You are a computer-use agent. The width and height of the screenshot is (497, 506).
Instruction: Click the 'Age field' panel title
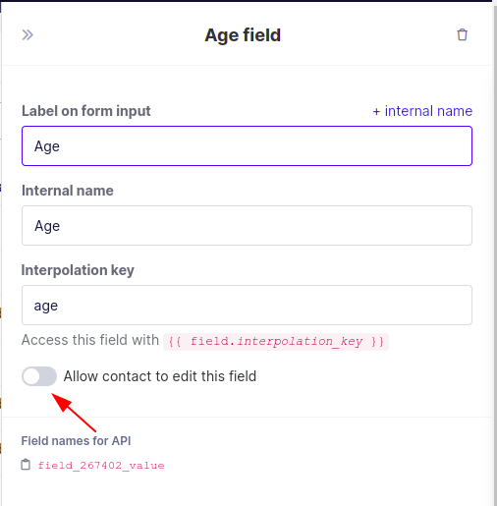click(243, 35)
